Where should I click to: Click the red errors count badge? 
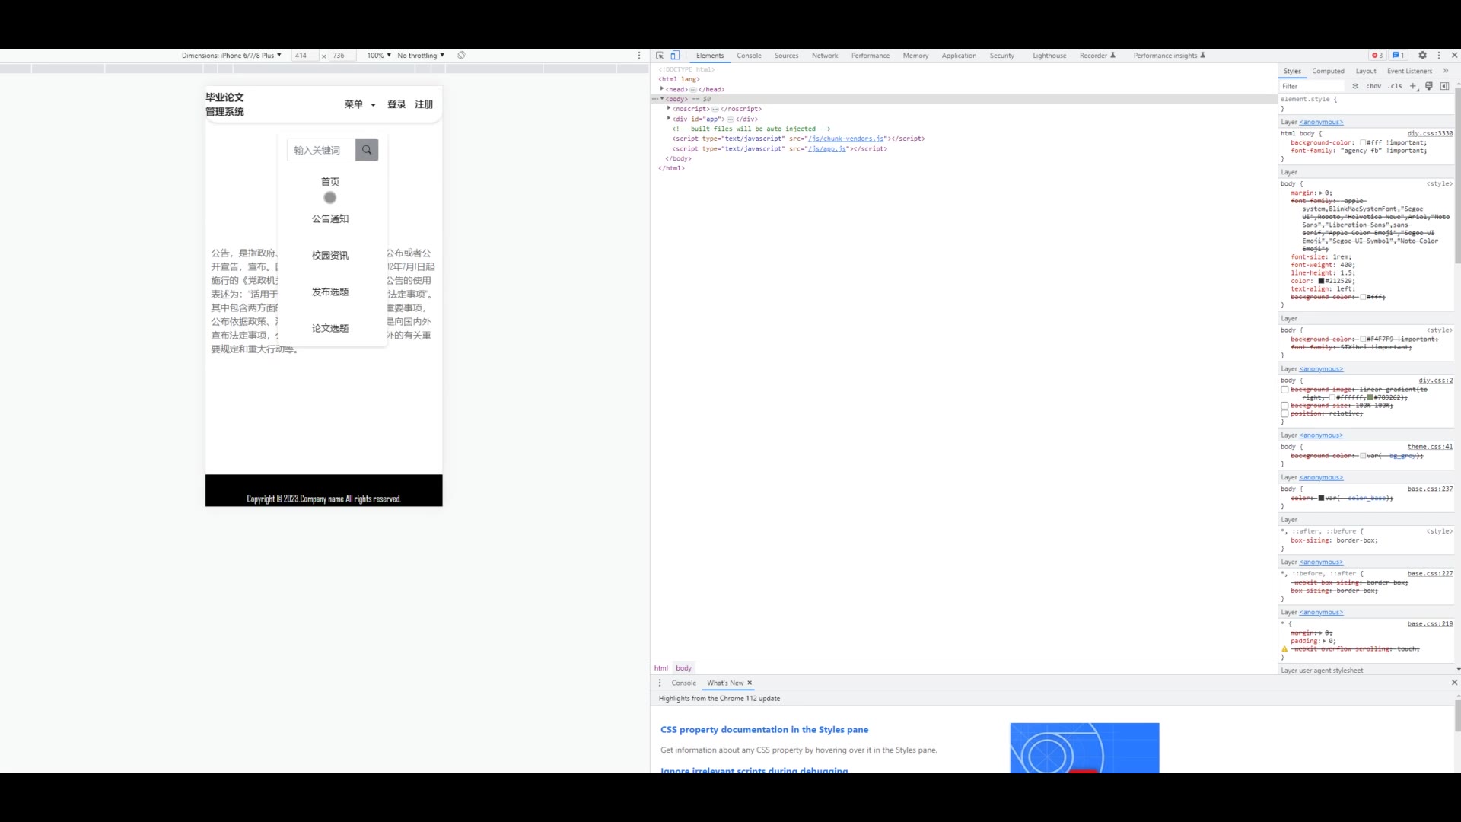coord(1377,56)
